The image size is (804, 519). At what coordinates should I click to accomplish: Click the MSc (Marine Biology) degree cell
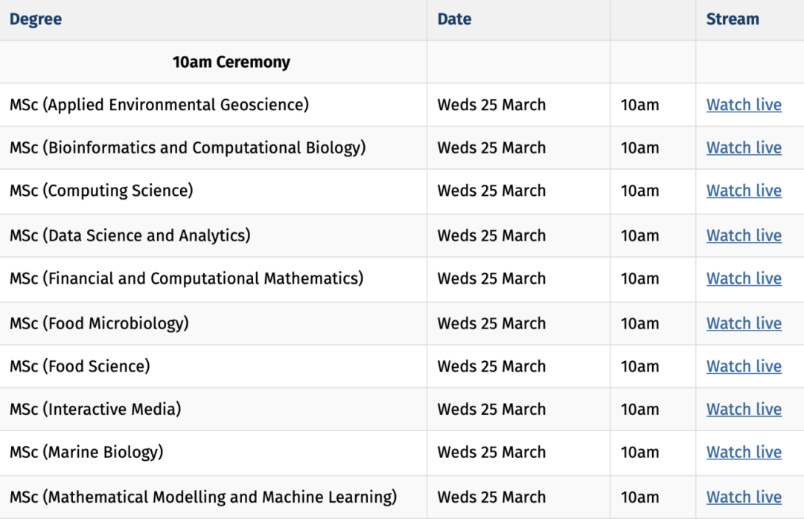click(86, 453)
